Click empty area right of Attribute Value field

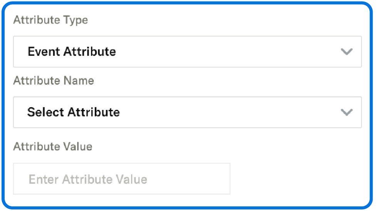pos(297,179)
